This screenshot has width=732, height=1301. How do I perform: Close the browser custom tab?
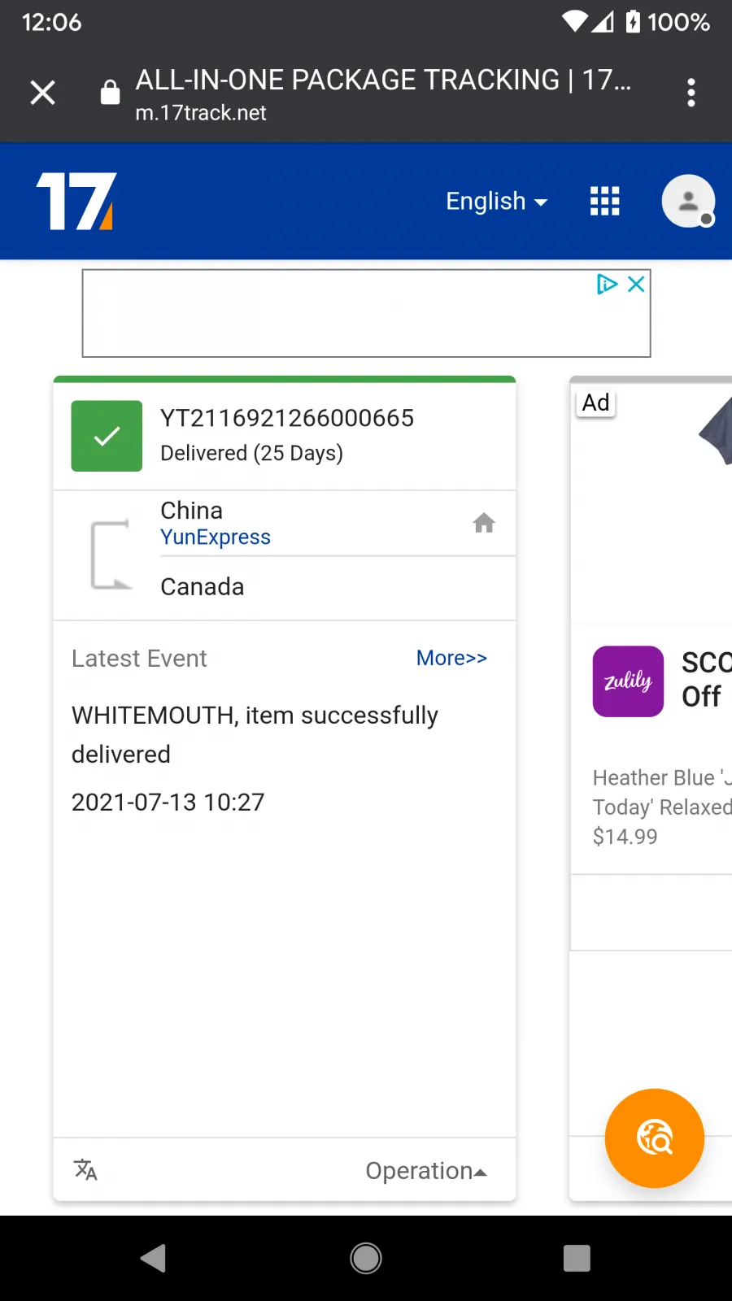click(x=42, y=93)
